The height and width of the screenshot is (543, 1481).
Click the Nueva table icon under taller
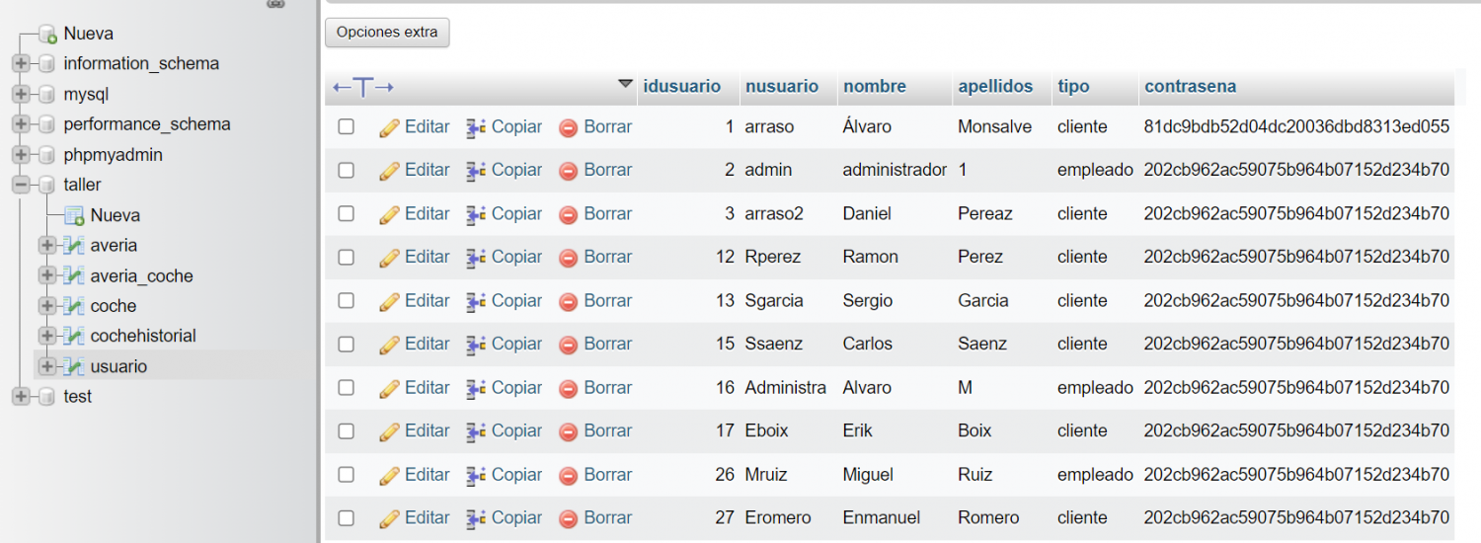[x=74, y=215]
